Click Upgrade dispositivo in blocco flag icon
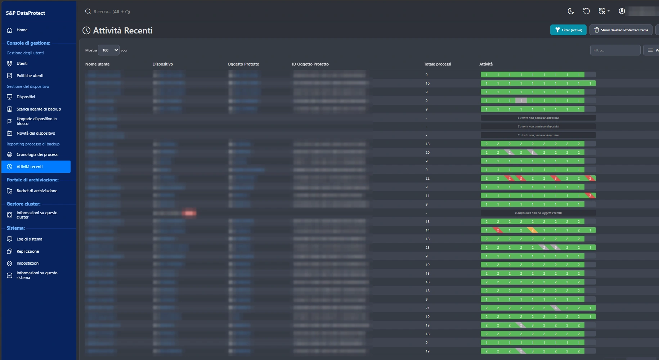This screenshot has width=659, height=360. 10,121
